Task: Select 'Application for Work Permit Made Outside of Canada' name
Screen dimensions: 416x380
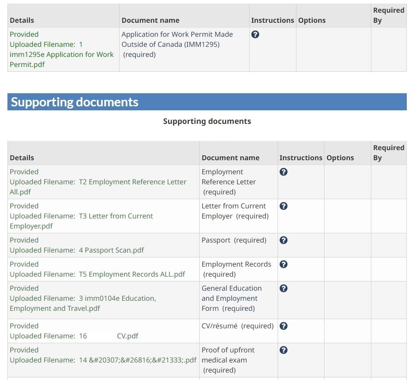Action: pos(177,39)
